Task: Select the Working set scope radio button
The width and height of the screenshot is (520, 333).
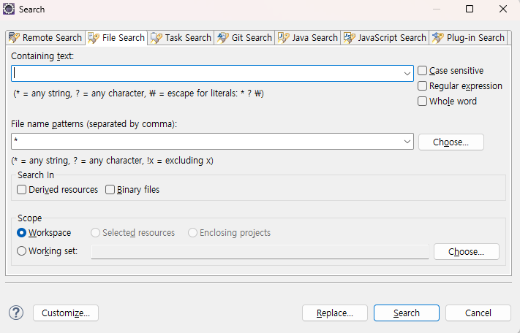Action: pyautogui.click(x=22, y=251)
